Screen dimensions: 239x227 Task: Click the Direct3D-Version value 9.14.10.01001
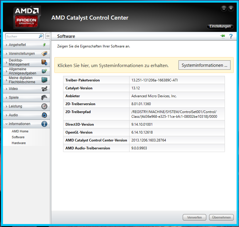142,124
